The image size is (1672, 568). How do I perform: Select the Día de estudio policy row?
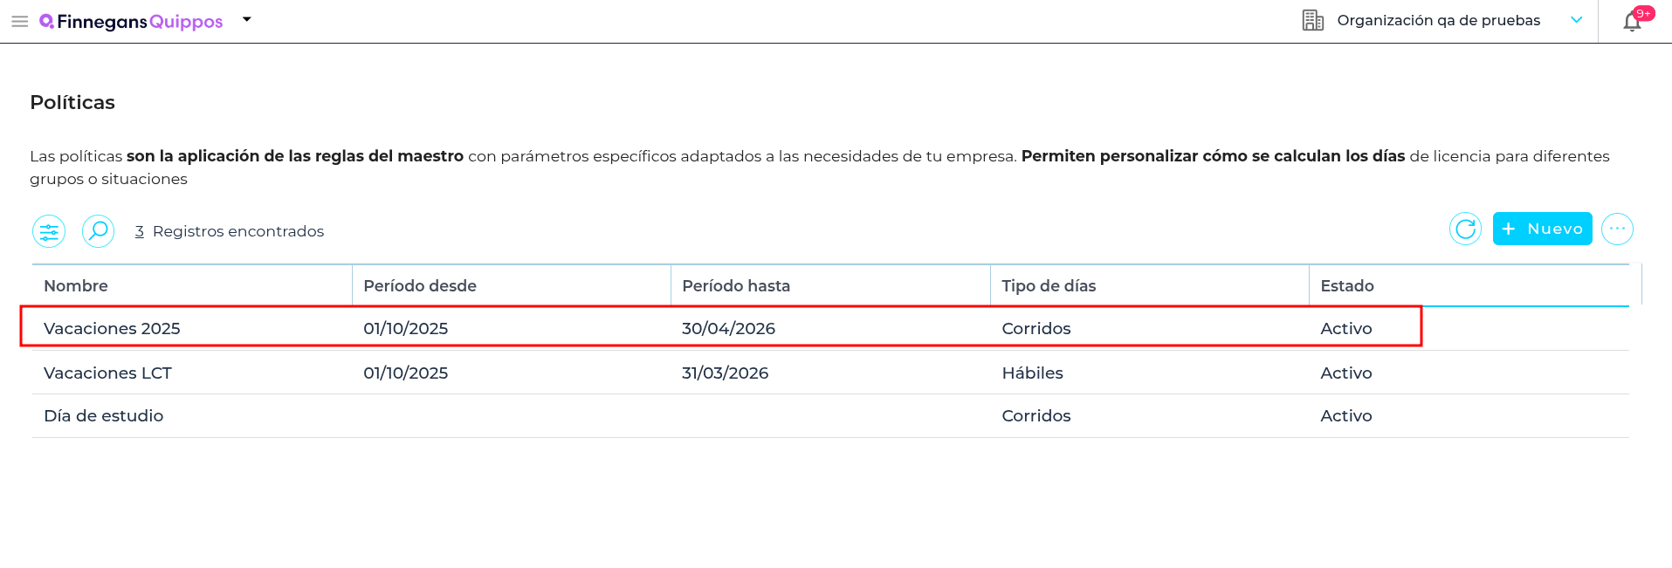[x=104, y=416]
